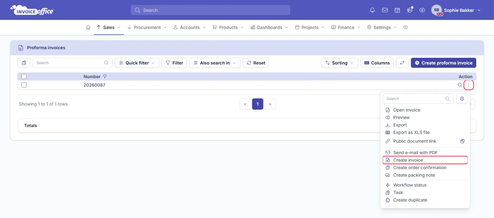Image resolution: width=494 pixels, height=218 pixels.
Task: Expand the Projects menu
Action: [310, 27]
